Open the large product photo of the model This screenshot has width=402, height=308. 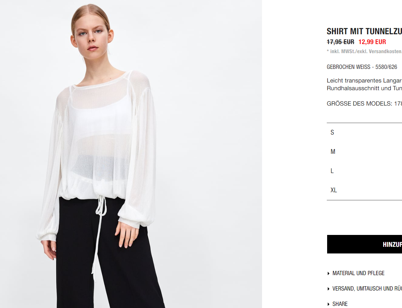(x=131, y=154)
